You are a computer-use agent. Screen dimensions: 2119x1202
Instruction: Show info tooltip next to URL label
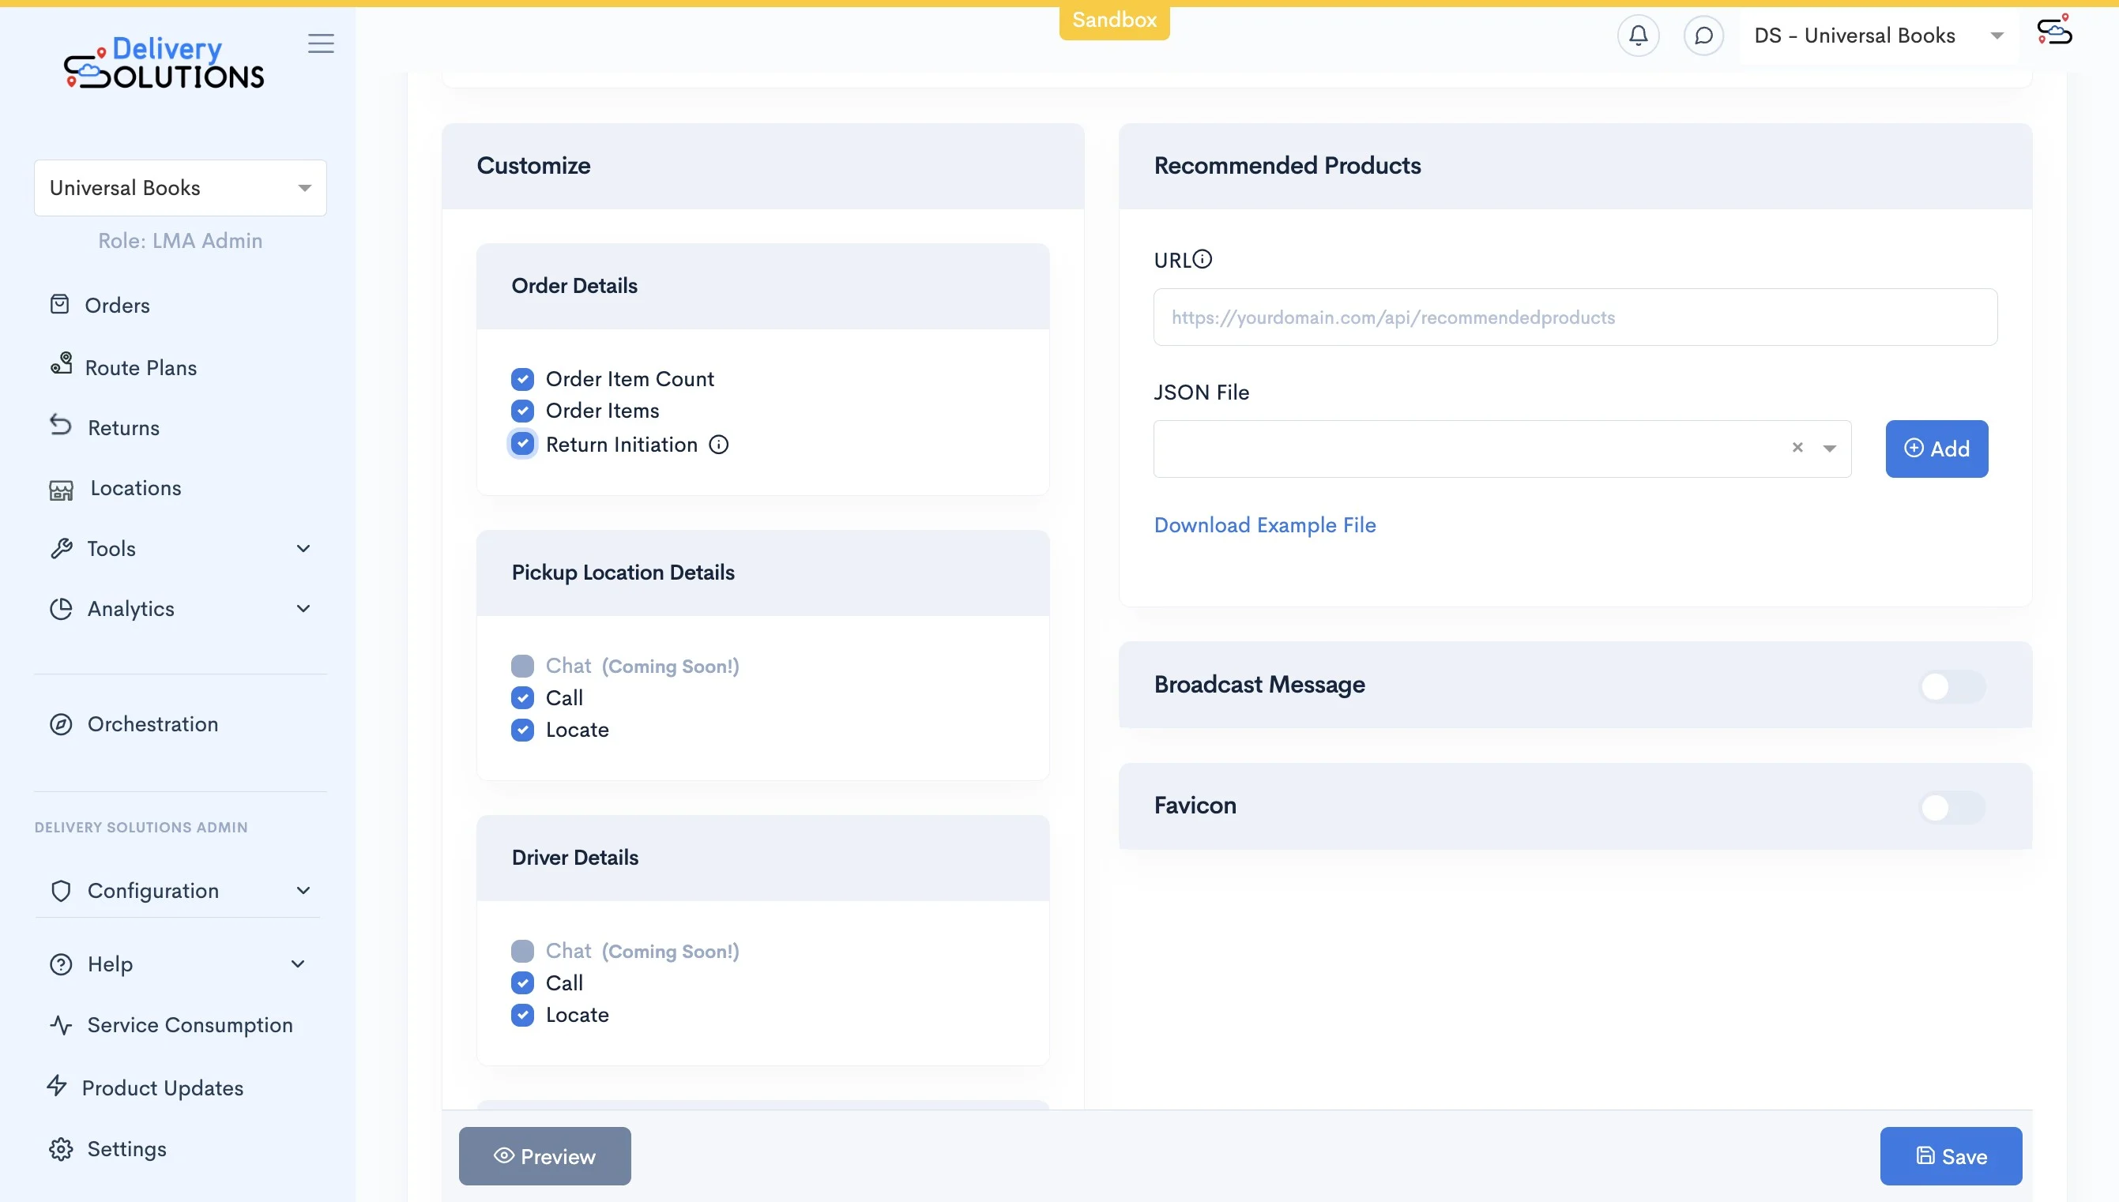(1203, 259)
